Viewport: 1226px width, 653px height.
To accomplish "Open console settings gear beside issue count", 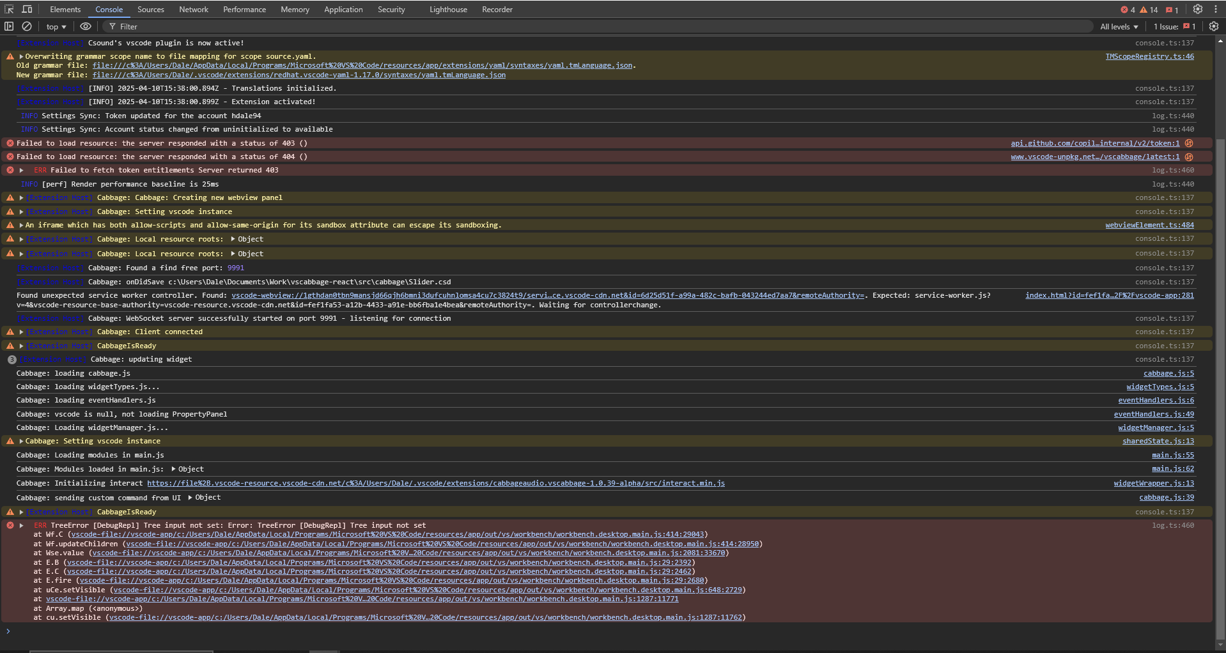I will coord(1214,27).
